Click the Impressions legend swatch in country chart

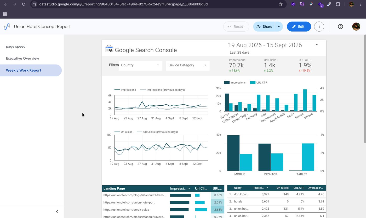(227, 83)
